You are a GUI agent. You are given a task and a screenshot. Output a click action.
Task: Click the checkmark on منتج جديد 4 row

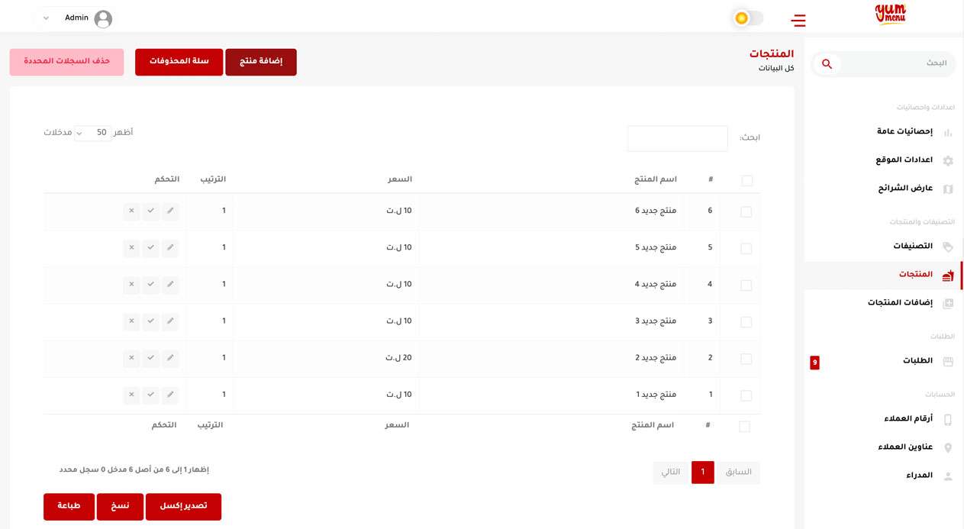coord(151,284)
